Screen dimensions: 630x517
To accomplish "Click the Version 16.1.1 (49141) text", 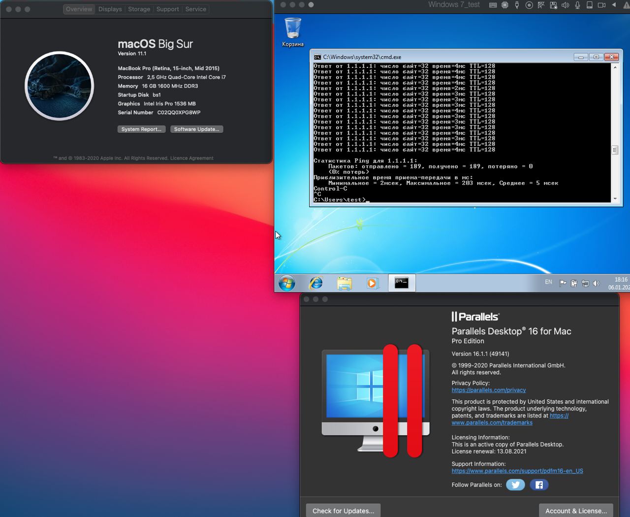I will (480, 354).
